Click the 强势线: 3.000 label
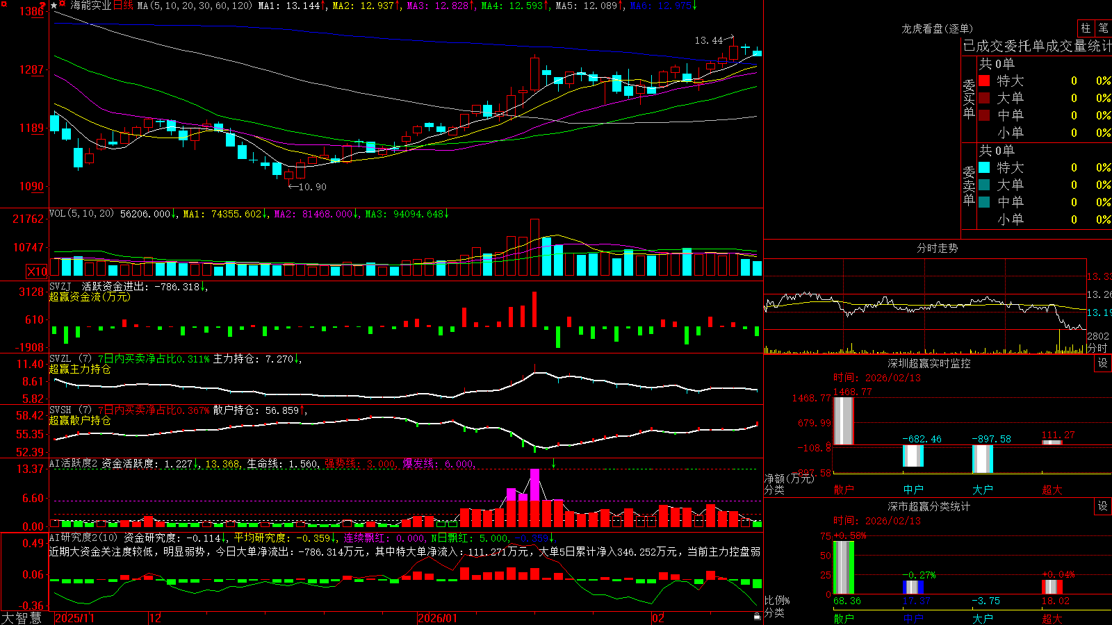Screen dimensions: 1112x625 click(361, 464)
